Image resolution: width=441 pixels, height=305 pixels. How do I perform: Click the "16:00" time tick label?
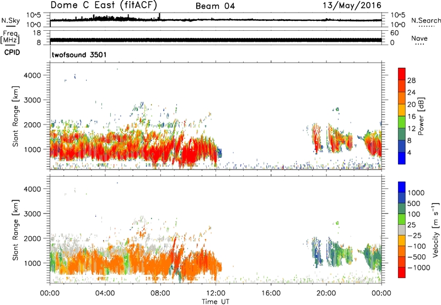[x=271, y=293]
